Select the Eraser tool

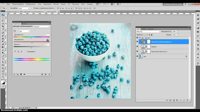[3, 44]
